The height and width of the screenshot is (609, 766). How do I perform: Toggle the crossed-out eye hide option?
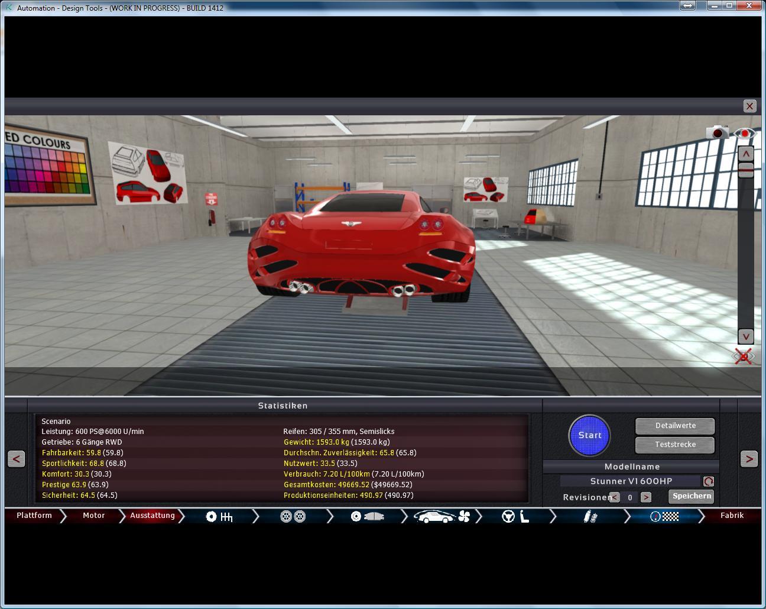pos(744,356)
